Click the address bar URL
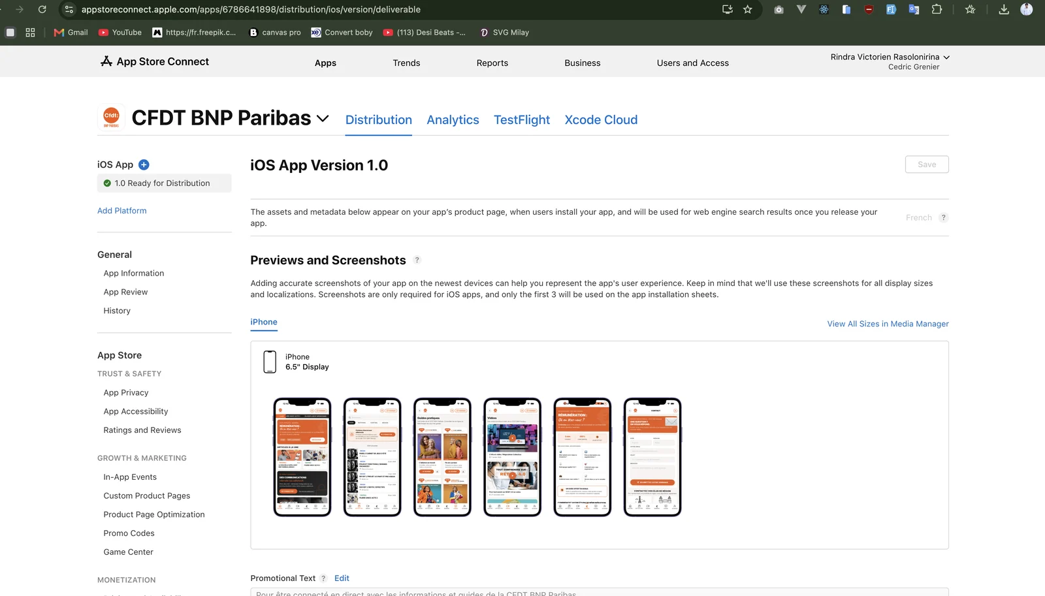This screenshot has height=596, width=1045. point(251,9)
